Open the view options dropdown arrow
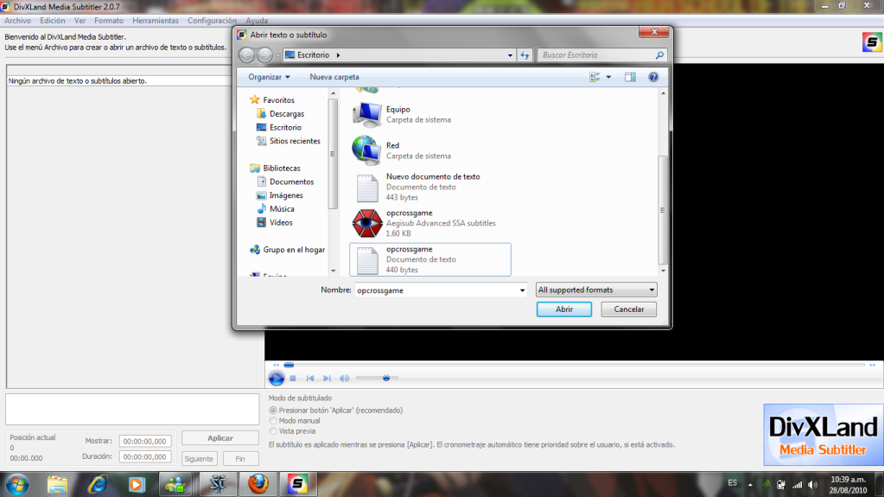Image resolution: width=884 pixels, height=497 pixels. point(608,77)
